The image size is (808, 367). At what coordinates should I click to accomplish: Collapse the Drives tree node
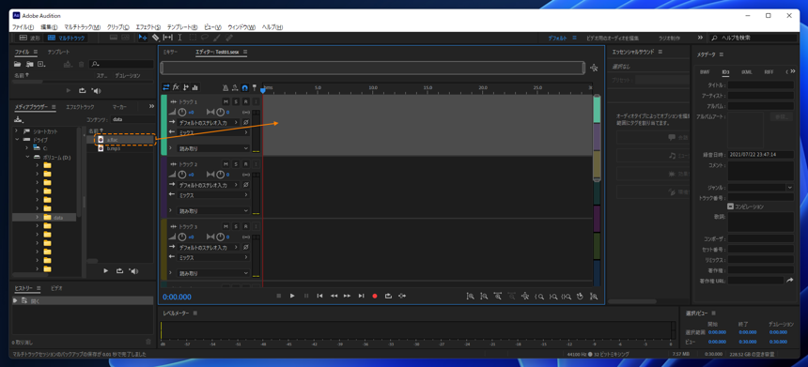pyautogui.click(x=17, y=140)
